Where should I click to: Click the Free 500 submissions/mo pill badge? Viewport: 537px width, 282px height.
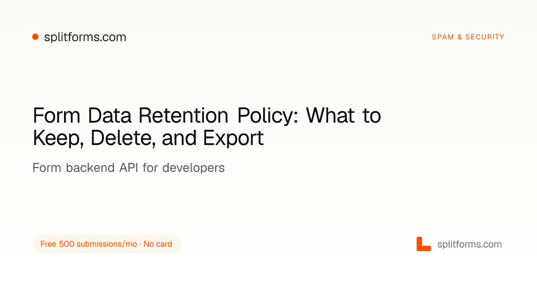(x=107, y=244)
